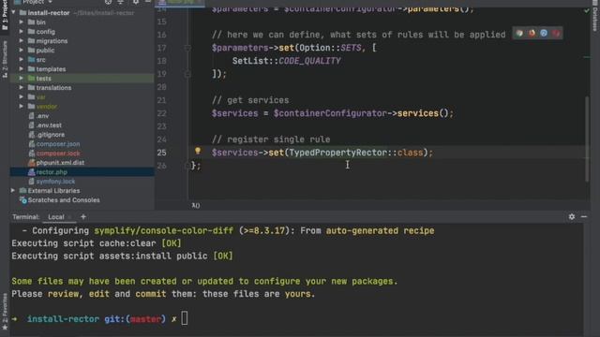The image size is (600, 337).
Task: Expand the src folder arrow
Action: coord(22,60)
